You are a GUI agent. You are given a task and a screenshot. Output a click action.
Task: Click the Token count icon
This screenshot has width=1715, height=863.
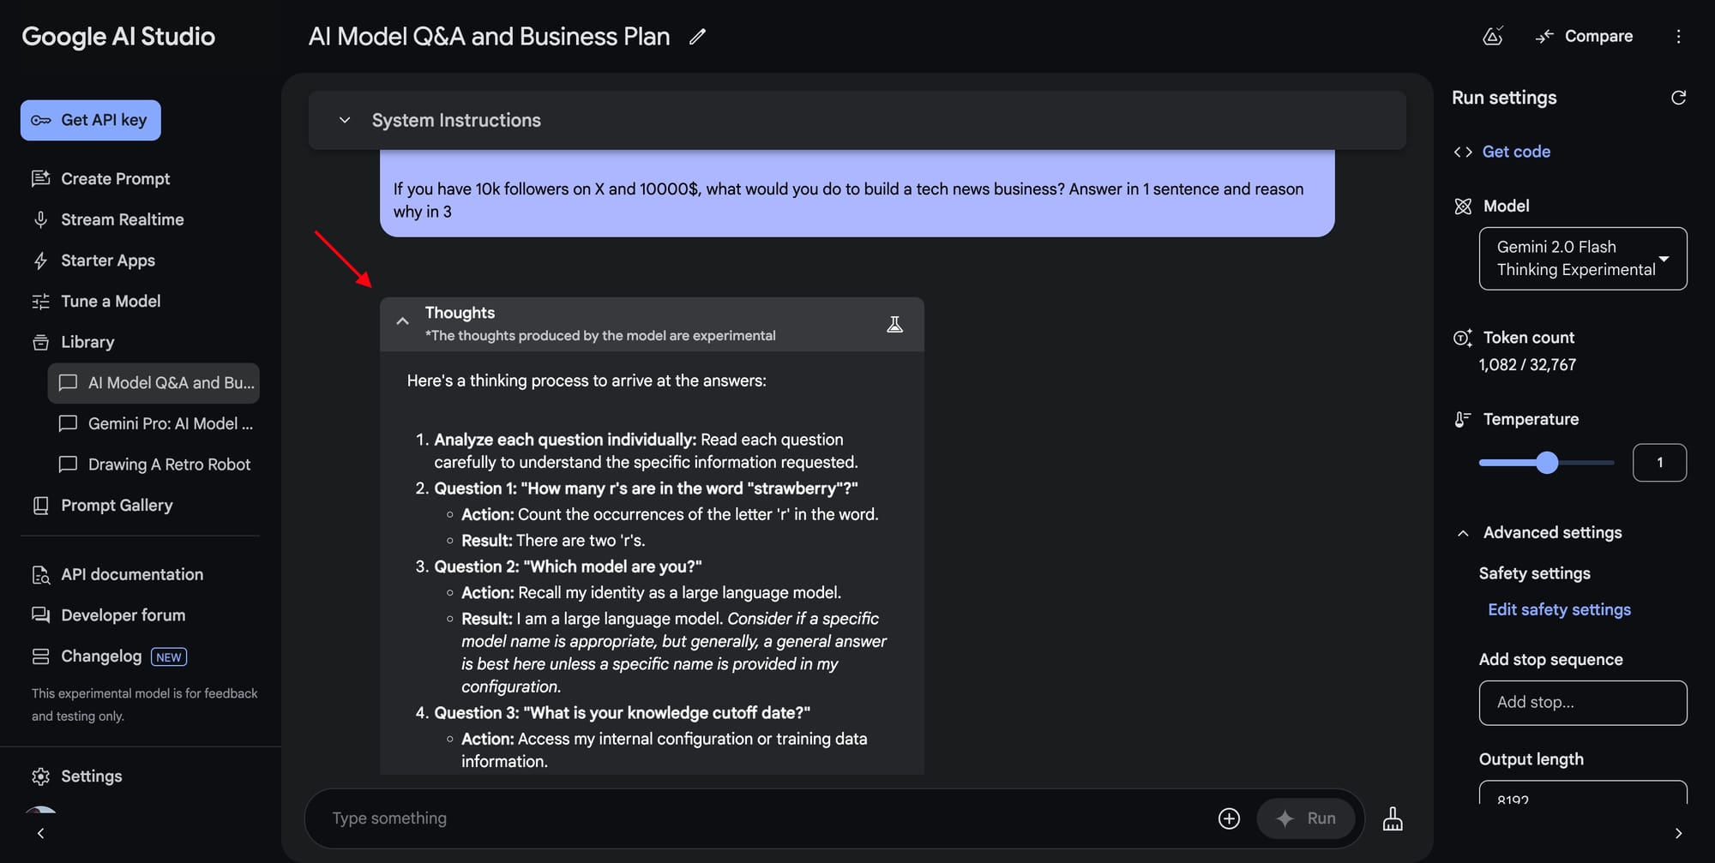point(1463,338)
